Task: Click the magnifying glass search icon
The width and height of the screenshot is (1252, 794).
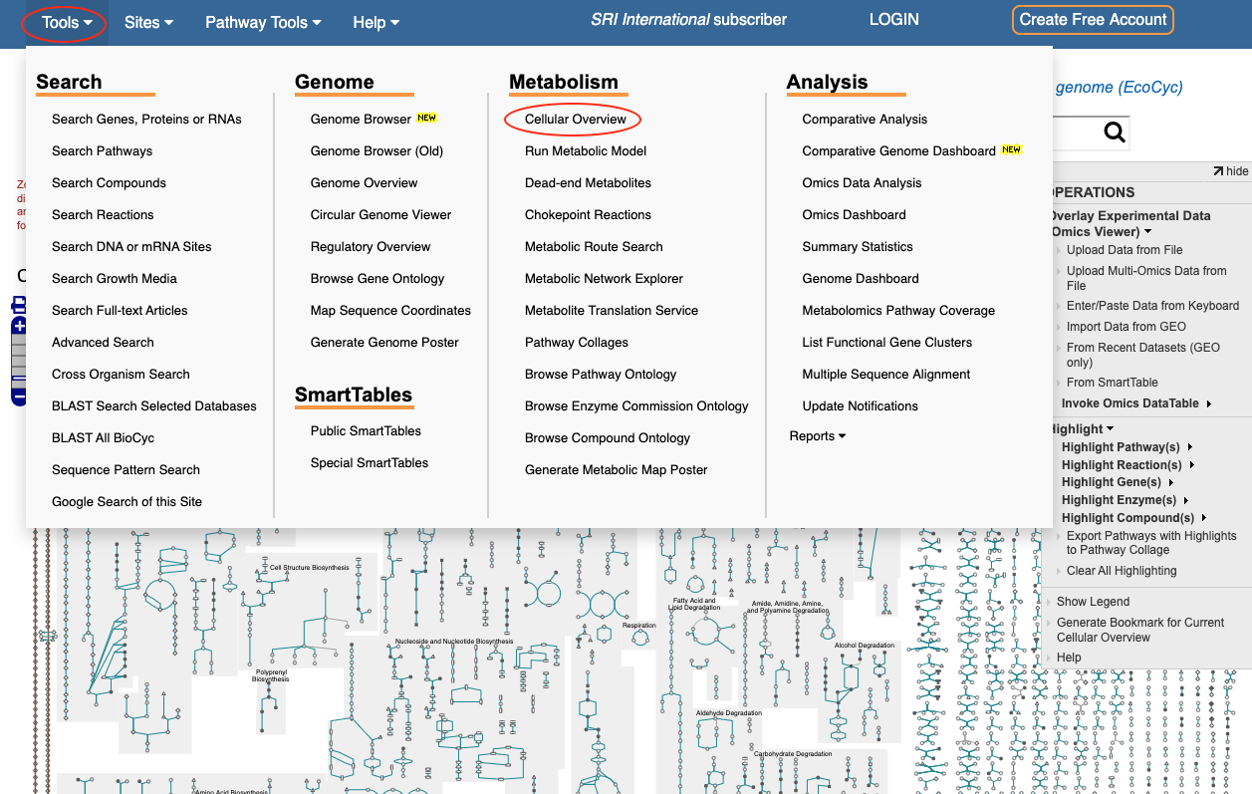Action: pyautogui.click(x=1114, y=132)
